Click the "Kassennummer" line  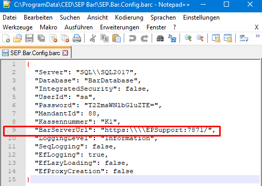[x=77, y=122]
